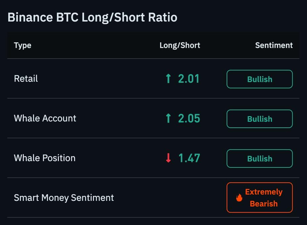Click the Binance BTC Long/Short Ratio title
This screenshot has width=307, height=225.
[92, 17]
